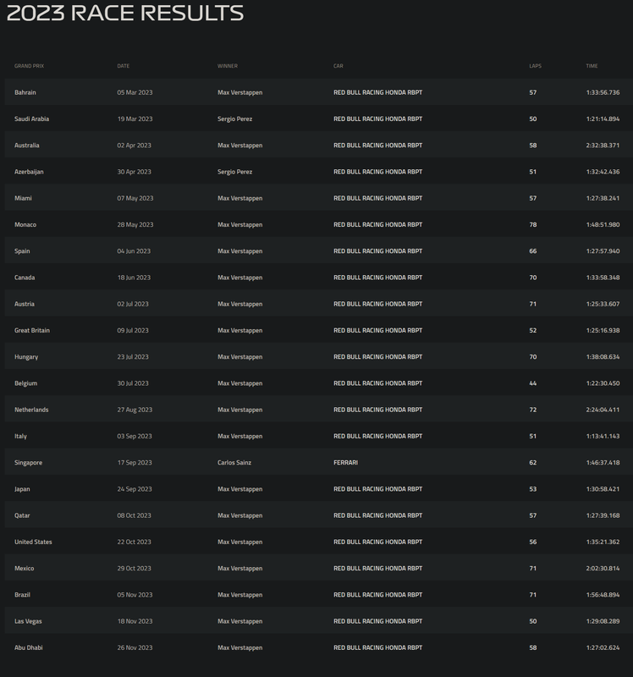Click the time 2:02:30.814
The image size is (633, 677).
tap(603, 568)
